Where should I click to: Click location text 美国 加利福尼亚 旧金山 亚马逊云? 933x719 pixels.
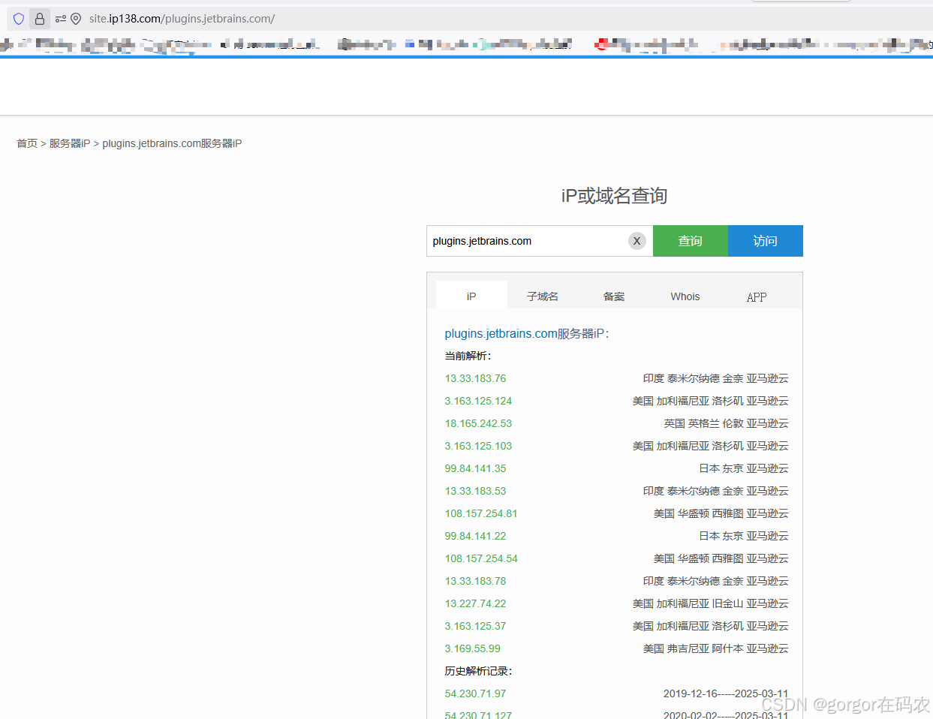(x=710, y=603)
